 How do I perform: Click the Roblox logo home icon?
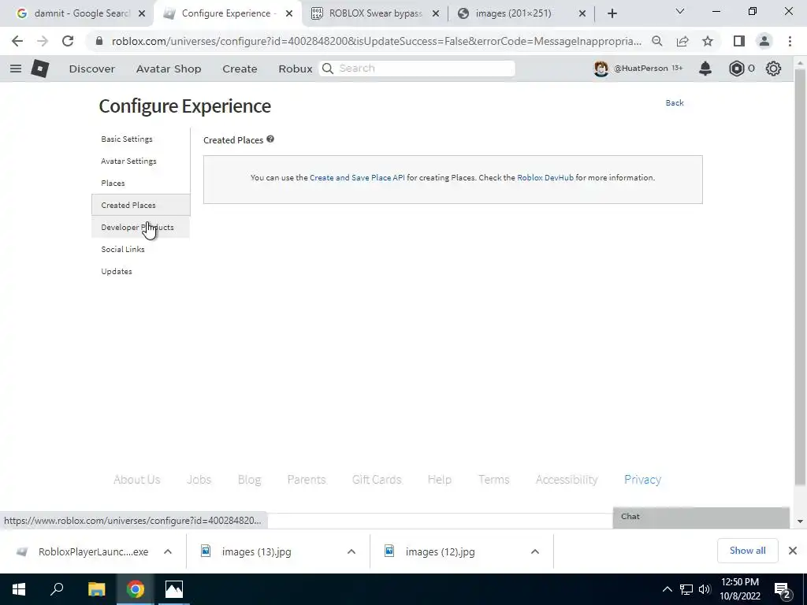(39, 69)
